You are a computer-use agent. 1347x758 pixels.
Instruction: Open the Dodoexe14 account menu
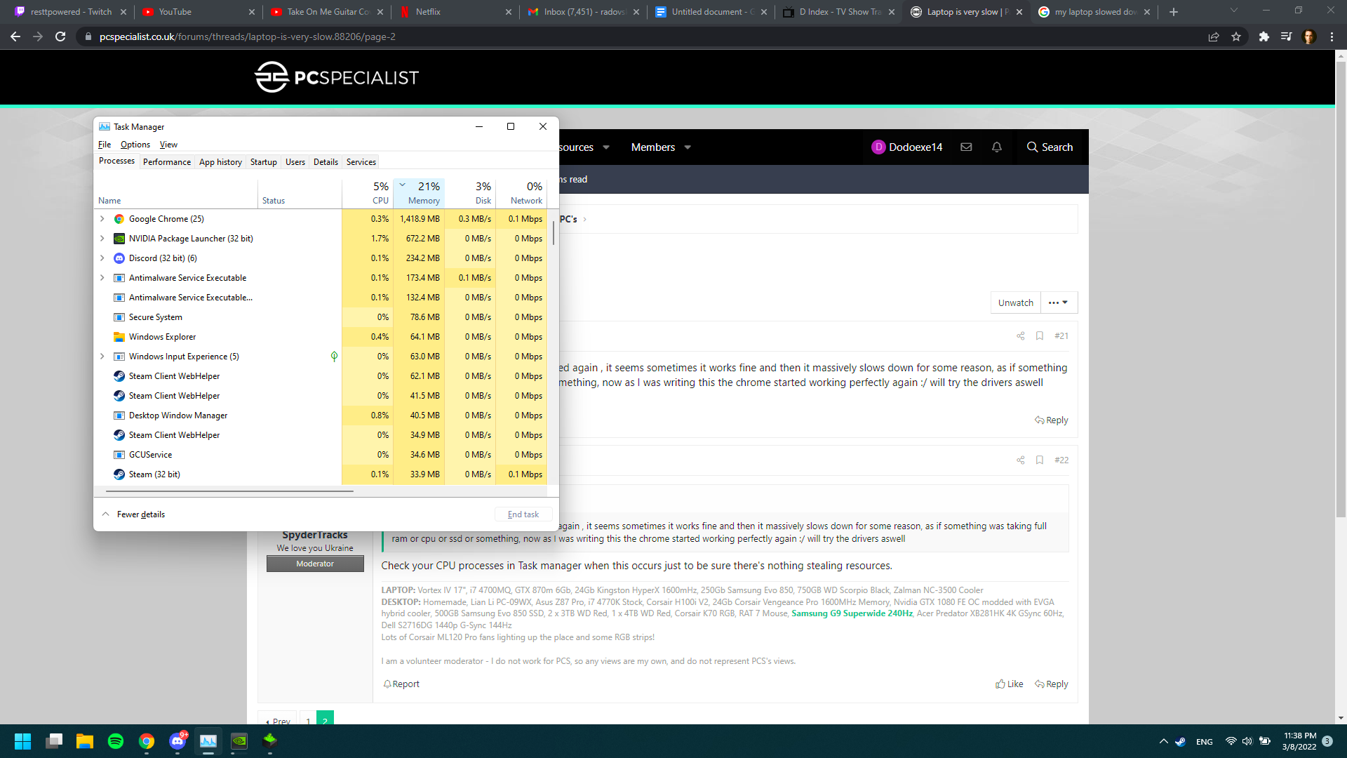tap(906, 147)
